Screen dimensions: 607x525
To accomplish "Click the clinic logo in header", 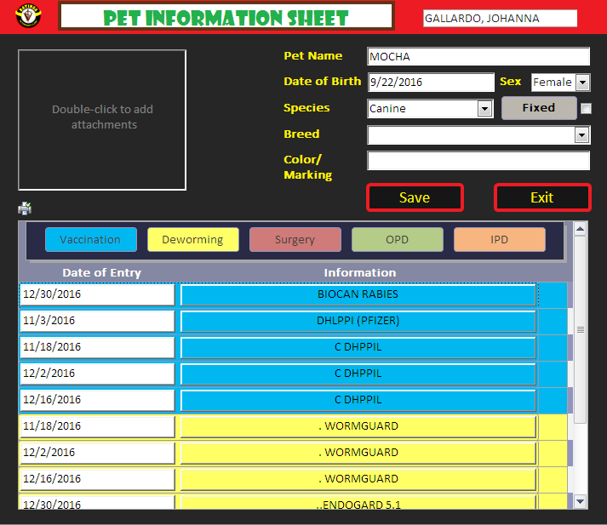I will [28, 16].
